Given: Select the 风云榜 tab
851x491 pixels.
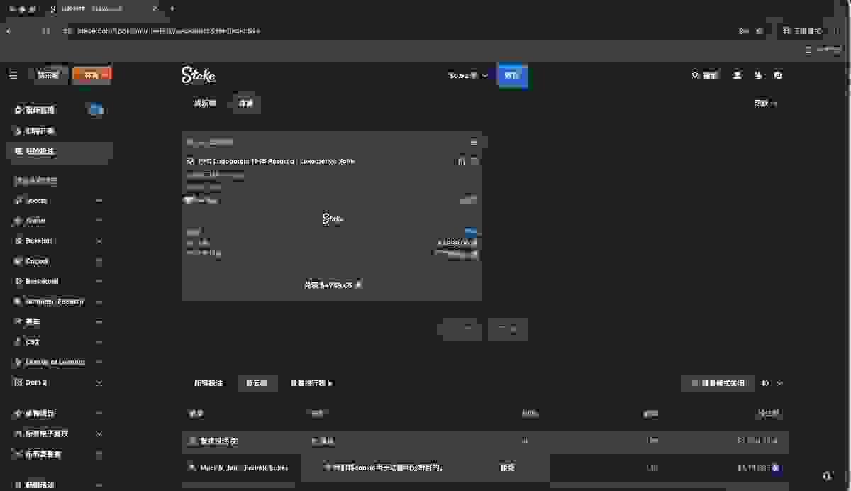Looking at the screenshot, I should (x=257, y=383).
